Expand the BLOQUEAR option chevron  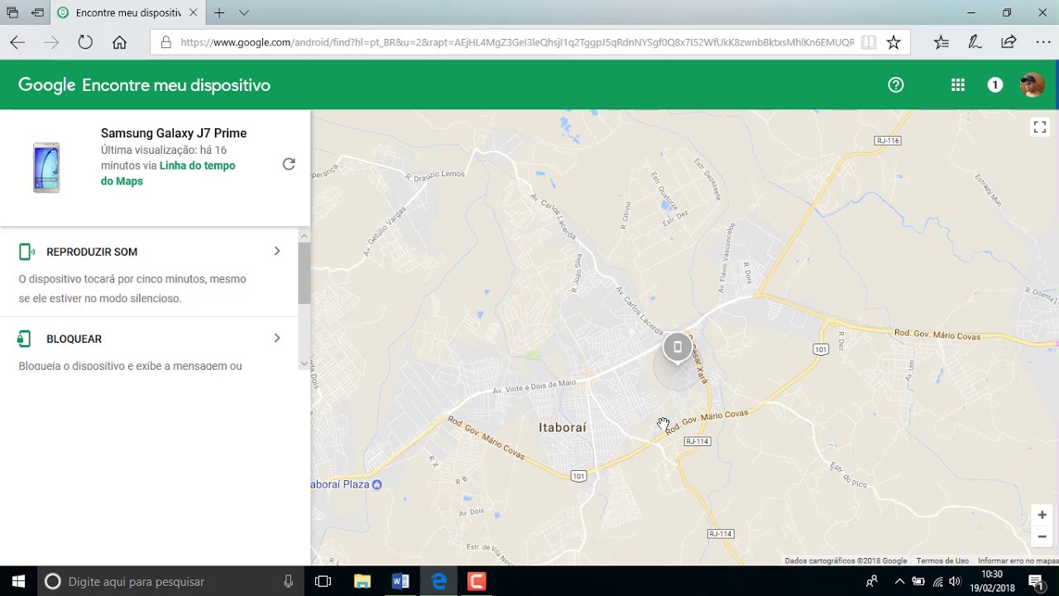tap(277, 338)
